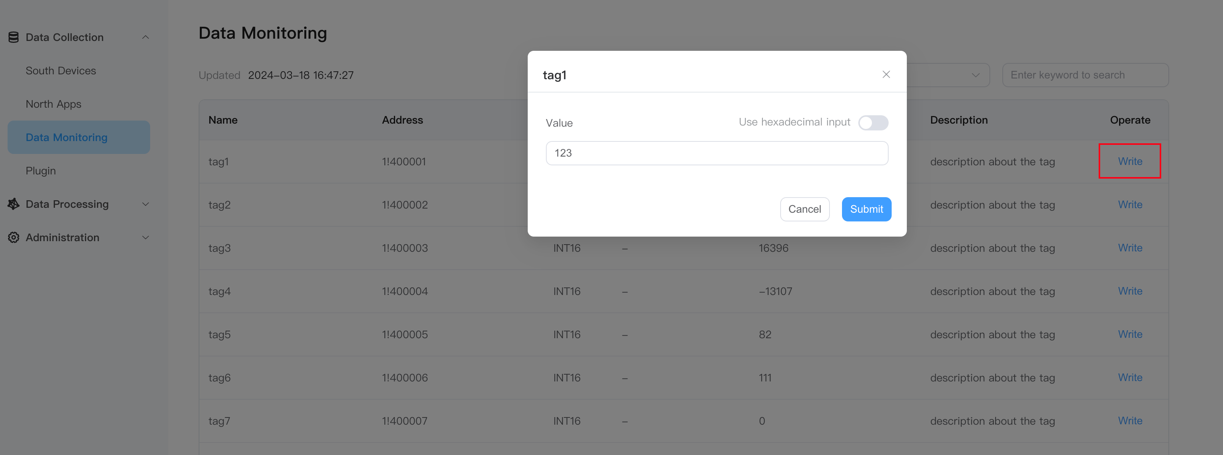Close the tag1 dialog with X icon
The height and width of the screenshot is (455, 1223).
pyautogui.click(x=886, y=75)
